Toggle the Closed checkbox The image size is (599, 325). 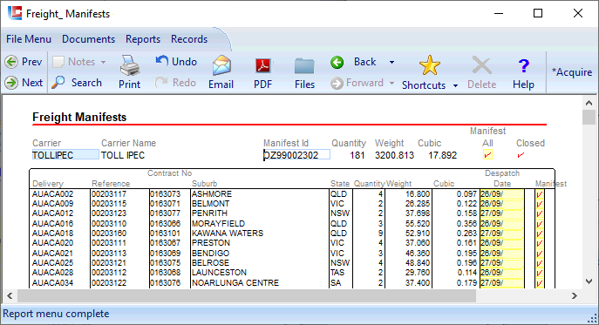[521, 155]
